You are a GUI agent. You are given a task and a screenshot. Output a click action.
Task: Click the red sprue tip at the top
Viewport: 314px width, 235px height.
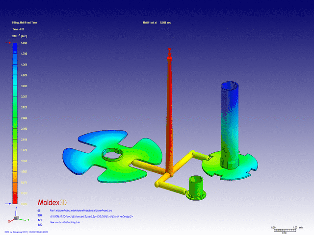pyautogui.click(x=169, y=53)
